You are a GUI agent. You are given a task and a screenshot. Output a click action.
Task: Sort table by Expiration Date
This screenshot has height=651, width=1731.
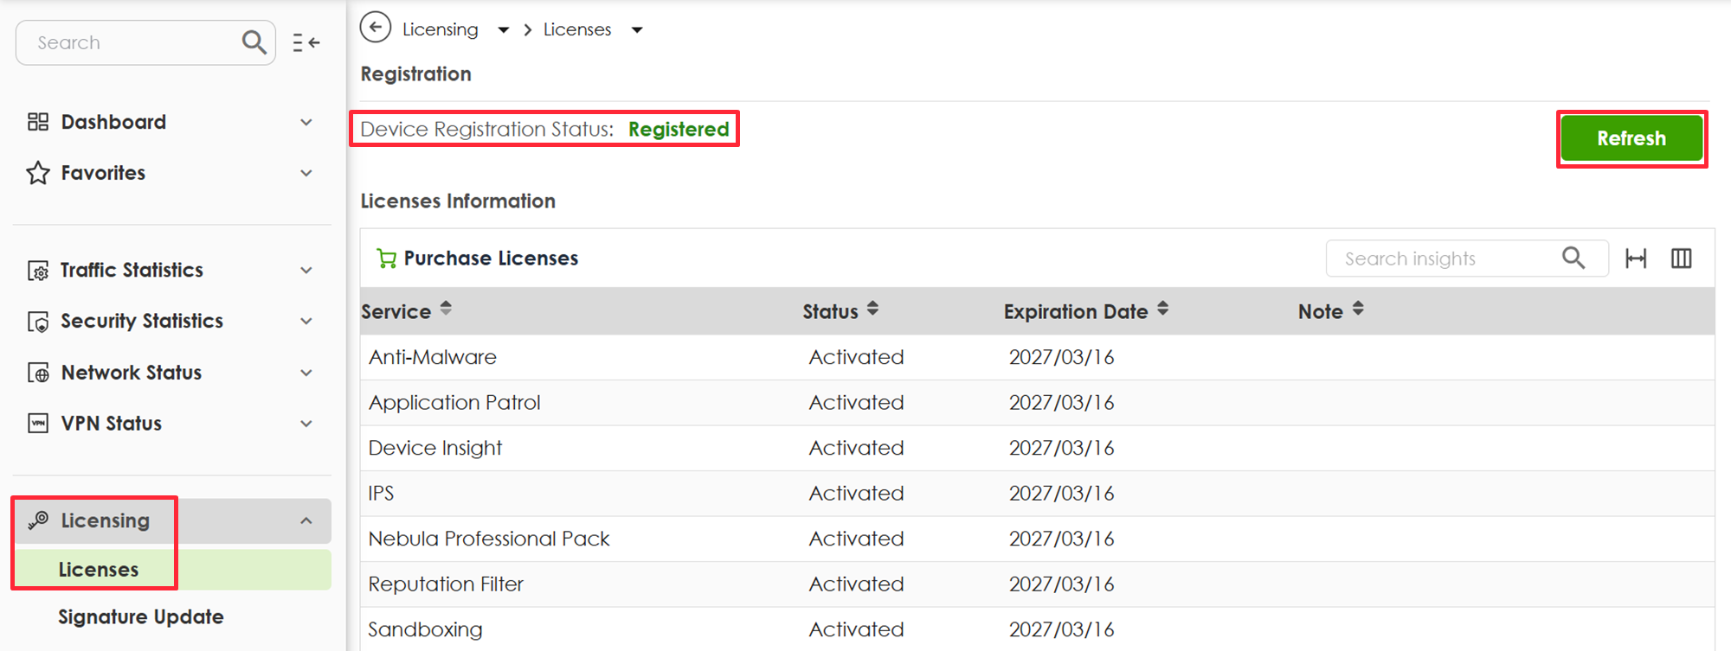pyautogui.click(x=1162, y=309)
